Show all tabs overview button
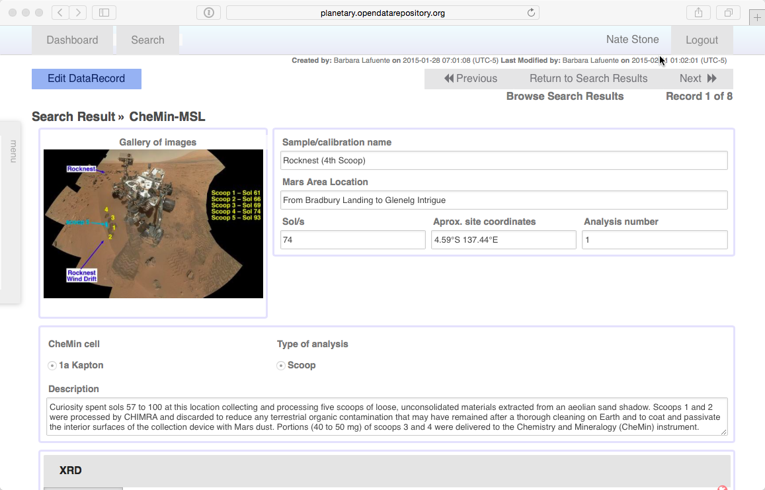This screenshot has height=490, width=765. tap(729, 13)
